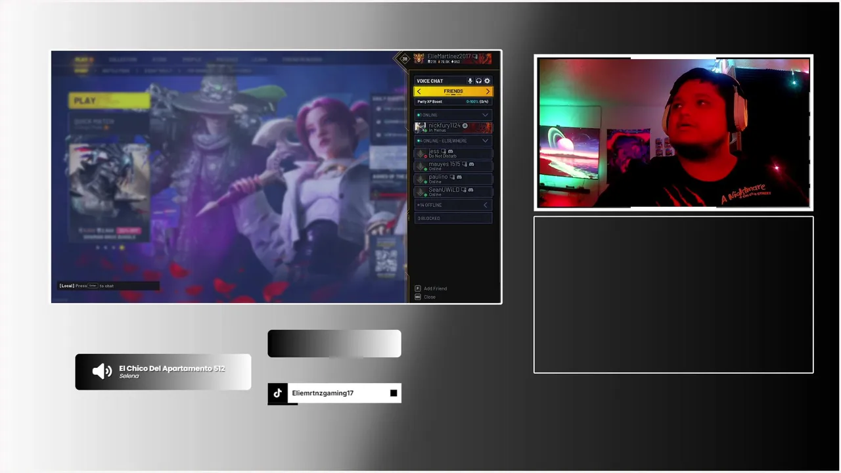Click the level 38 badge
Viewport: 841px width, 473px height.
(405, 59)
